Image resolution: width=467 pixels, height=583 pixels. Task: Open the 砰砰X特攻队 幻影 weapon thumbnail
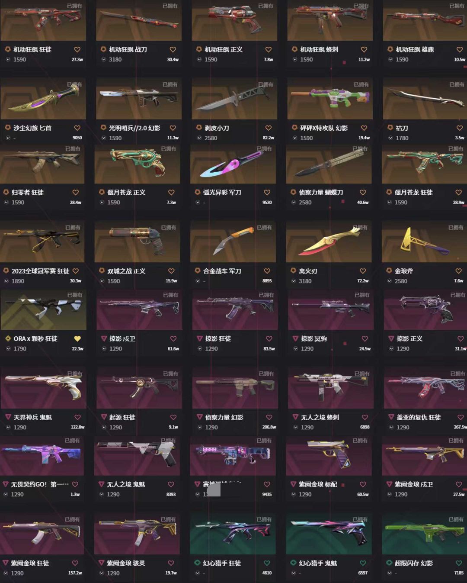click(x=330, y=99)
